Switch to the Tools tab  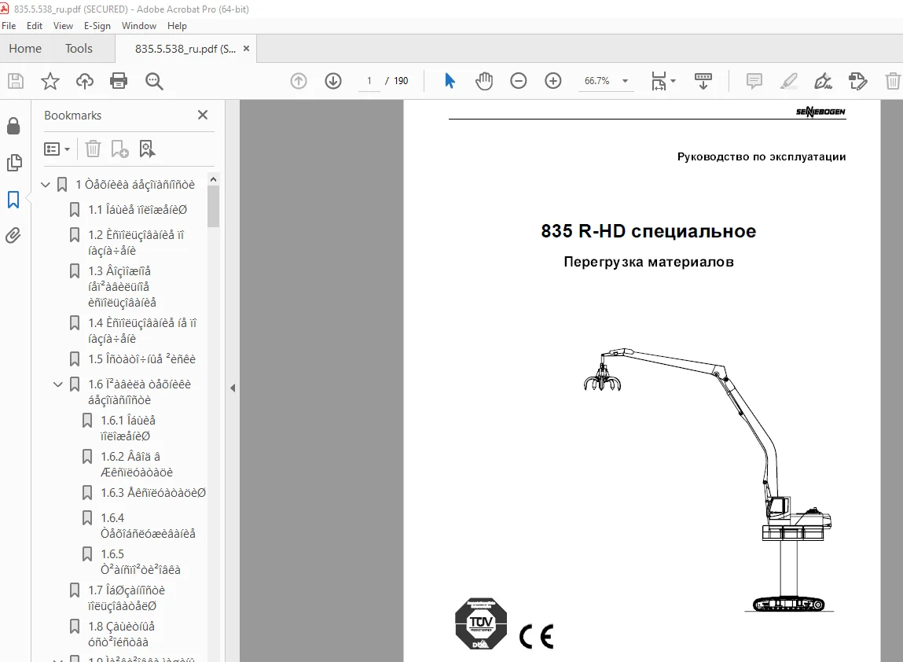pyautogui.click(x=79, y=49)
